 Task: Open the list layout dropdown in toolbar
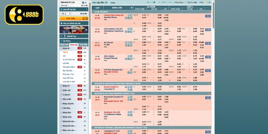[171, 2]
